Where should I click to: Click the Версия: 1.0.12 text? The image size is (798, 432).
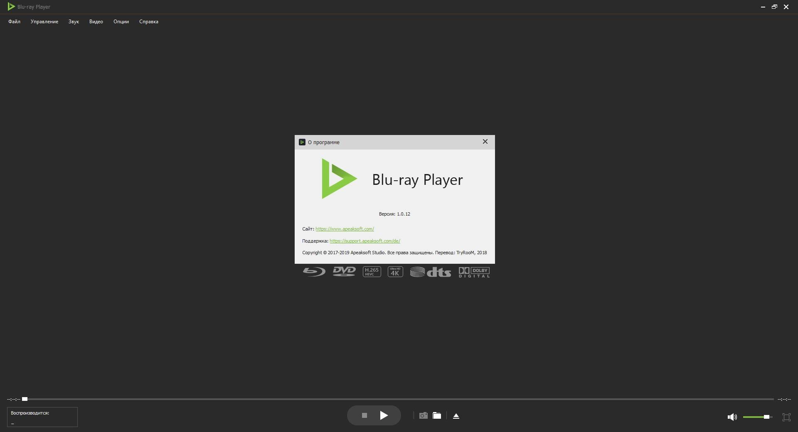[394, 214]
